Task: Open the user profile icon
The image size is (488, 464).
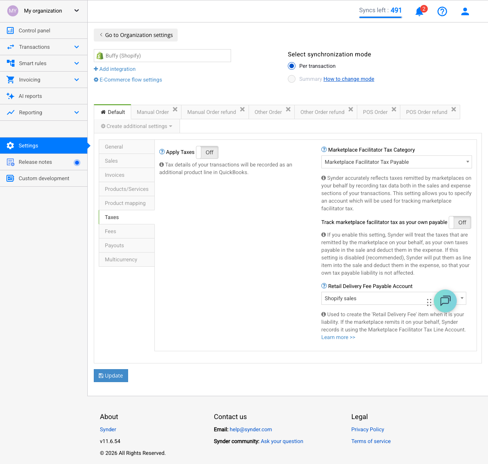Action: pyautogui.click(x=465, y=11)
